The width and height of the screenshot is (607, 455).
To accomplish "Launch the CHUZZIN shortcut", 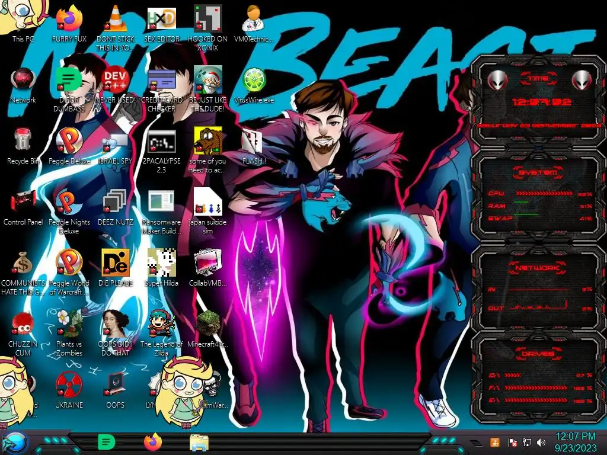I will (23, 334).
